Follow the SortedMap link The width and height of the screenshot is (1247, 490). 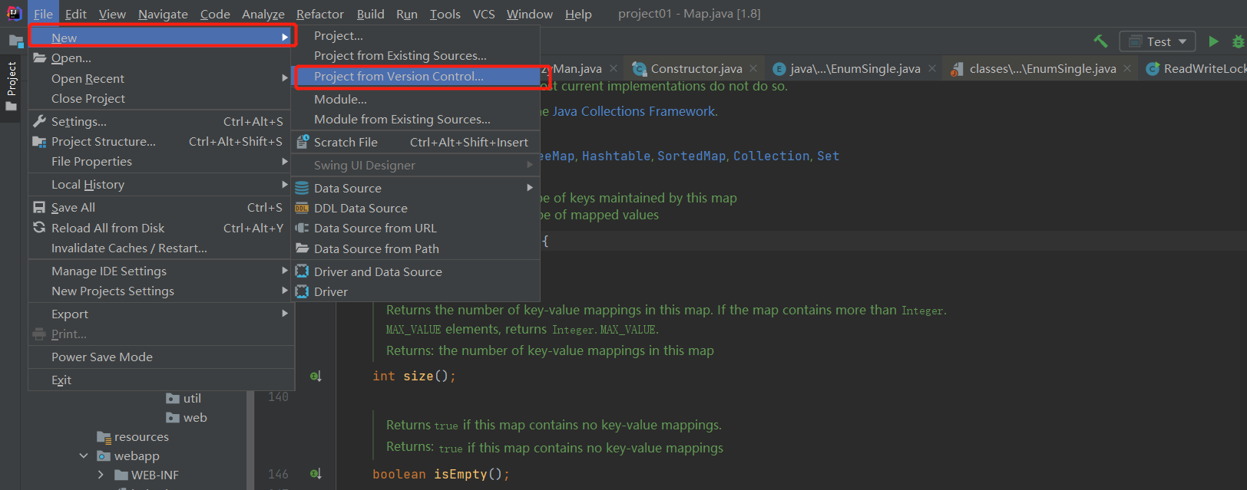click(691, 156)
